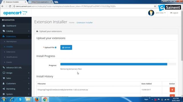Screen dimensions: 183x102
Task: Open a new browser tab
Action: pos(56,2)
